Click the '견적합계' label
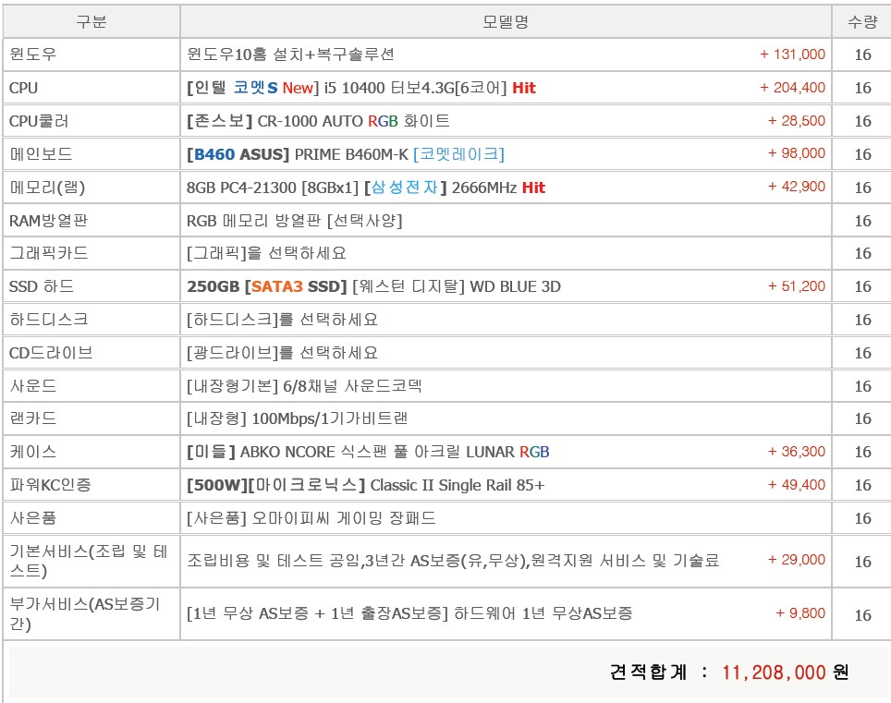Screen dimensions: 891x703 (648, 673)
